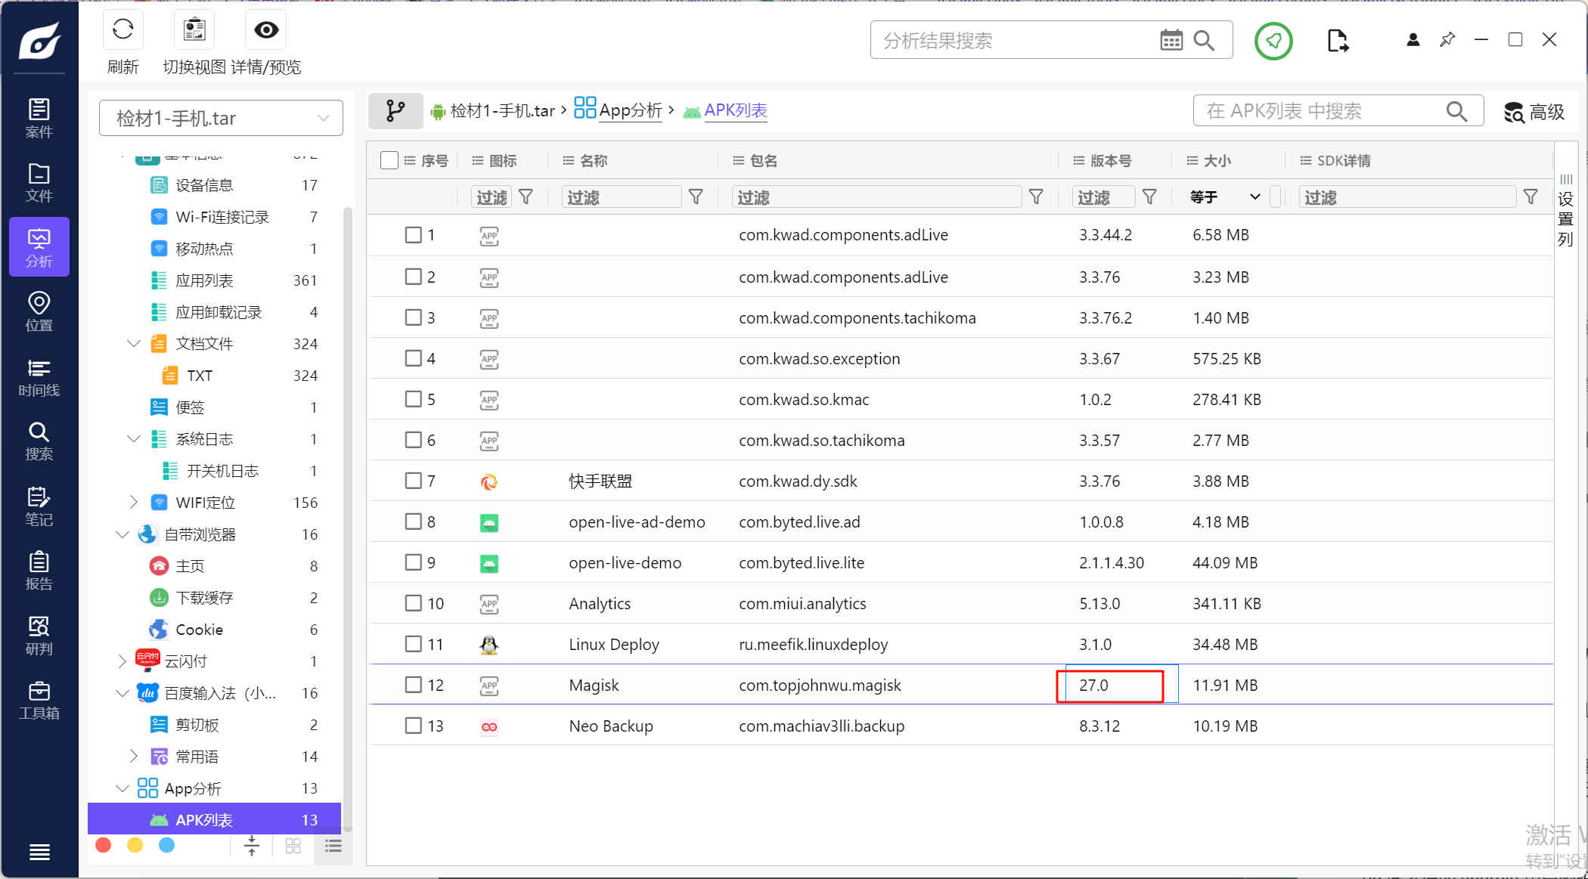Click the calendar icon in search box
Image resolution: width=1588 pixels, height=879 pixels.
coord(1171,40)
